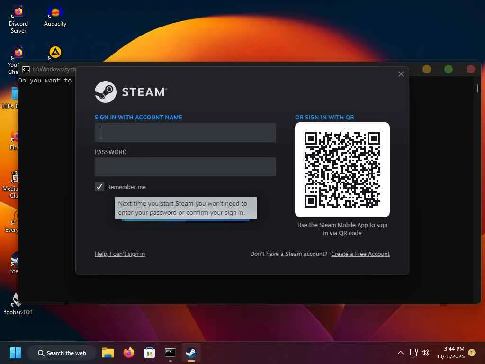Open Microsoft Store from taskbar

[149, 353]
